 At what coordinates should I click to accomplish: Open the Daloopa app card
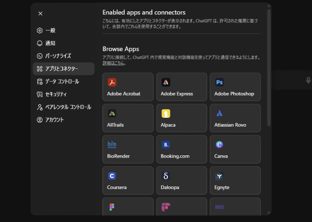click(x=182, y=181)
